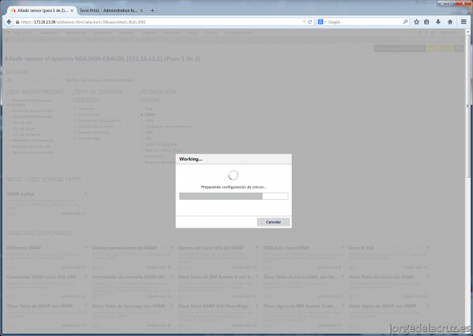The width and height of the screenshot is (473, 336).
Task: Click Cadena personalizada de SNMP sensor title
Action: tap(125, 248)
